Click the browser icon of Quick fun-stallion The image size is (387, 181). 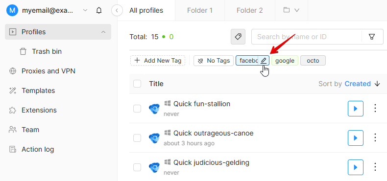(x=154, y=109)
